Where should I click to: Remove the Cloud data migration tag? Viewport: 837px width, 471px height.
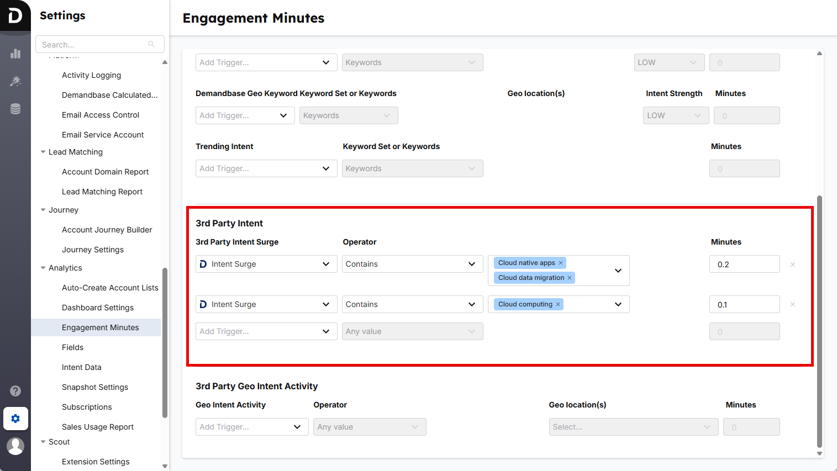pyautogui.click(x=570, y=278)
